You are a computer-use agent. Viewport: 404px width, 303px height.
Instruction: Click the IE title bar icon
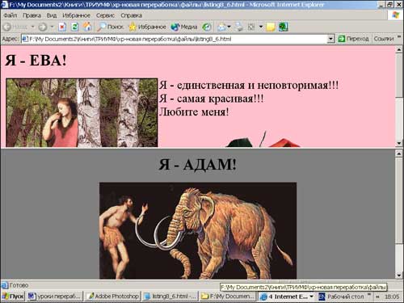(5, 5)
